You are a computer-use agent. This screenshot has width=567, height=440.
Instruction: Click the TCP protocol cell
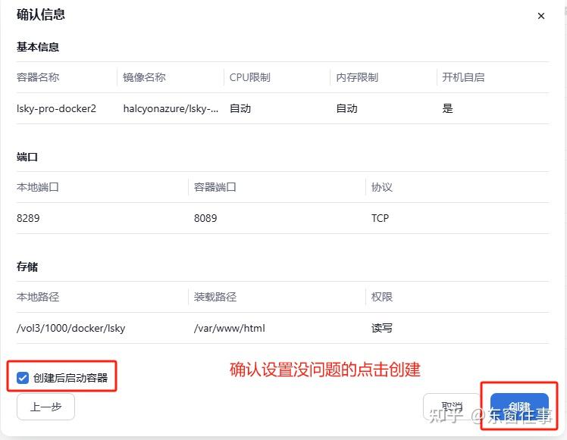click(x=380, y=218)
